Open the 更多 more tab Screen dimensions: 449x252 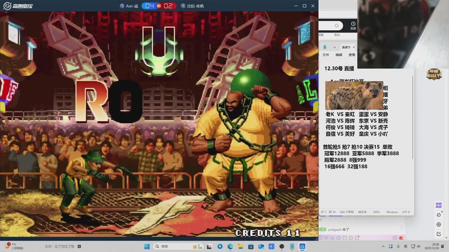[x=337, y=35]
